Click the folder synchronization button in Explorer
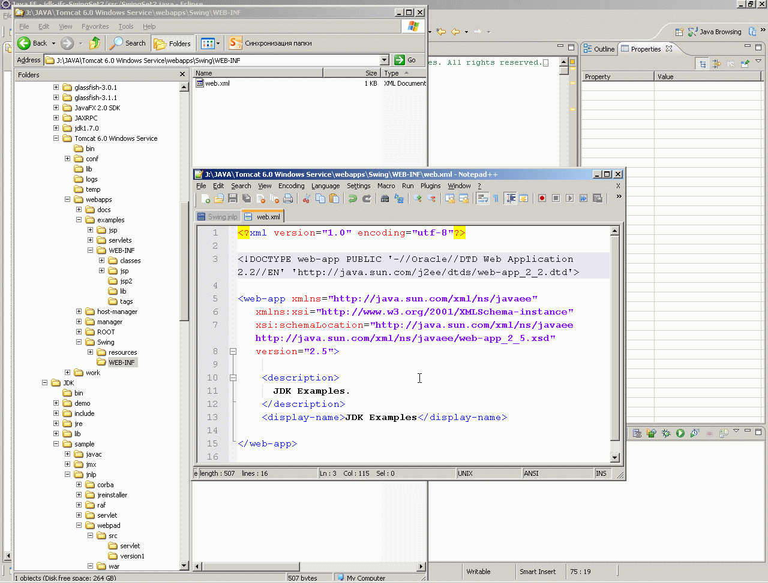The width and height of the screenshot is (768, 583). point(271,43)
